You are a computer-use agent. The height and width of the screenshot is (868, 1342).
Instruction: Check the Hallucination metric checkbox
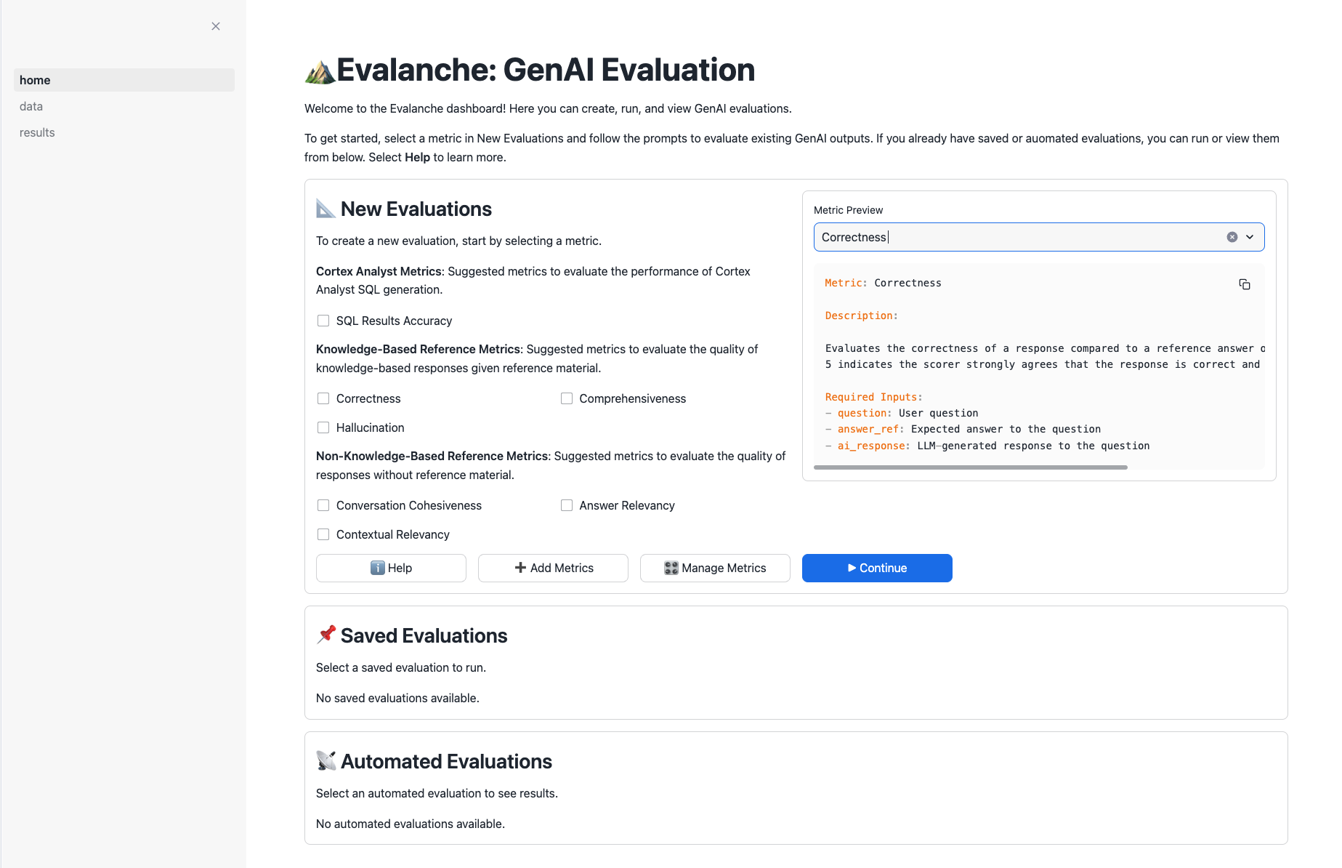tap(323, 427)
